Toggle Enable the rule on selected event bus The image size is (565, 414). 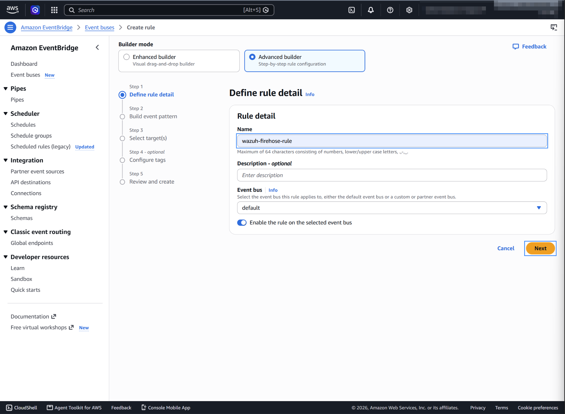click(242, 223)
